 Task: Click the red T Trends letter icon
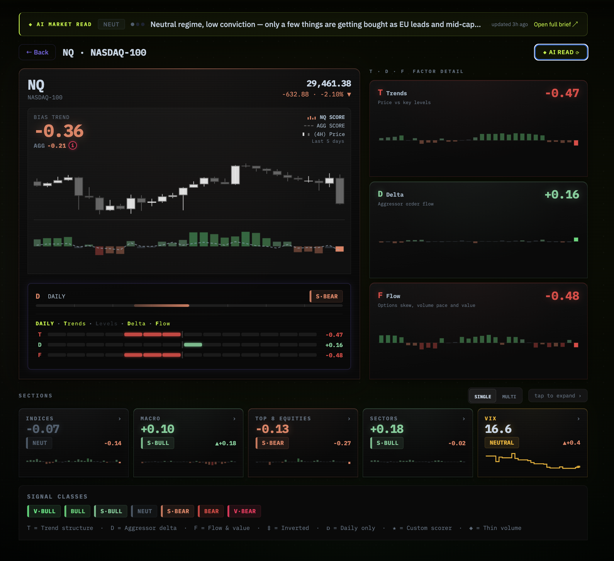[380, 93]
